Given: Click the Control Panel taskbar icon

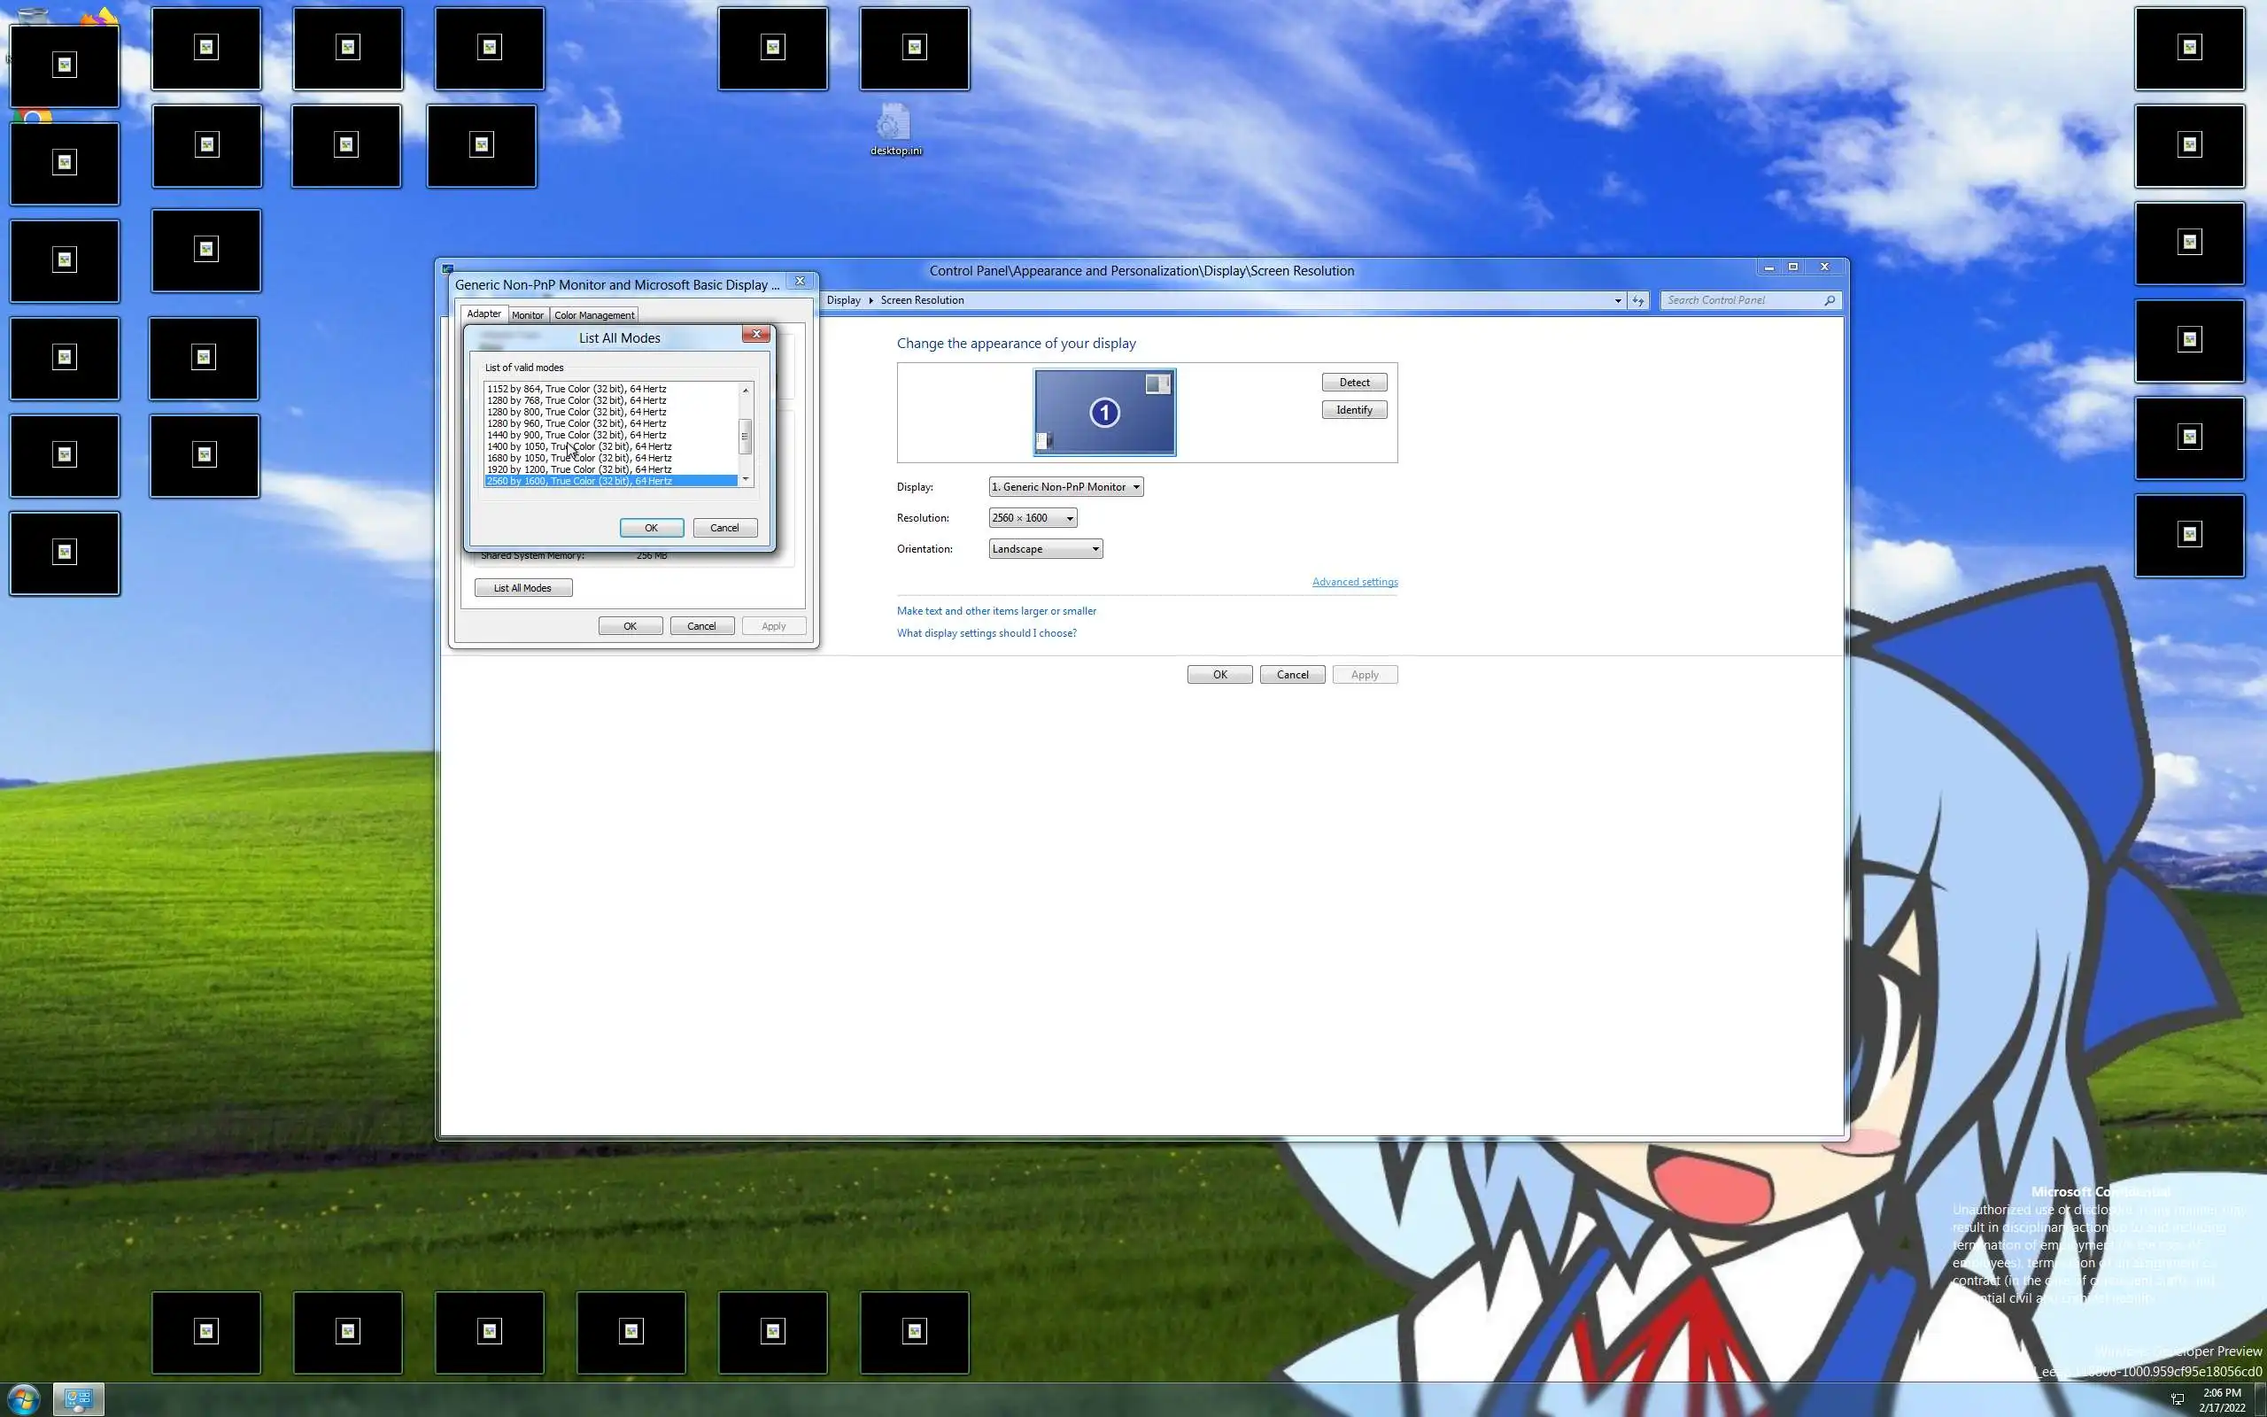Looking at the screenshot, I should pos(78,1400).
